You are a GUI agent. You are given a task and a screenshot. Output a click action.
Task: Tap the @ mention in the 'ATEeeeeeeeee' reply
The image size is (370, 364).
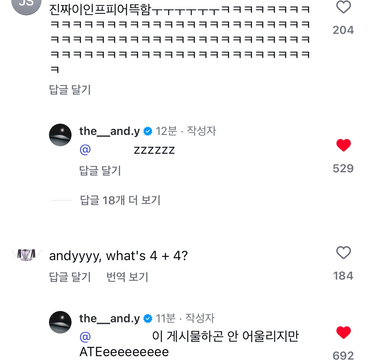pyautogui.click(x=85, y=337)
